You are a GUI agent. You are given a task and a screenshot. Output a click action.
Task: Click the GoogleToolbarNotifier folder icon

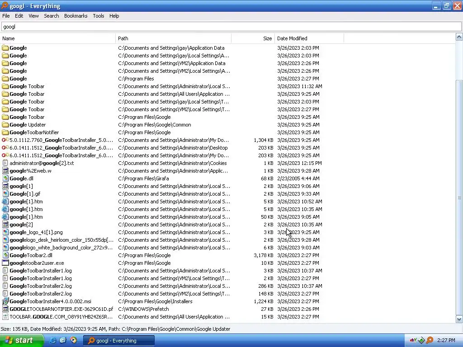(5, 132)
